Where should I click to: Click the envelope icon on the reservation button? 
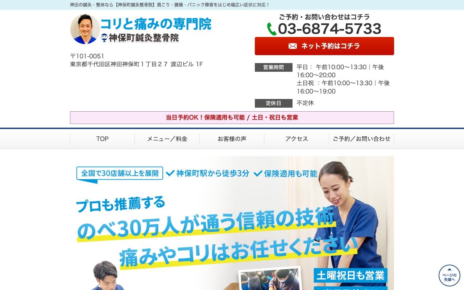[x=293, y=46]
